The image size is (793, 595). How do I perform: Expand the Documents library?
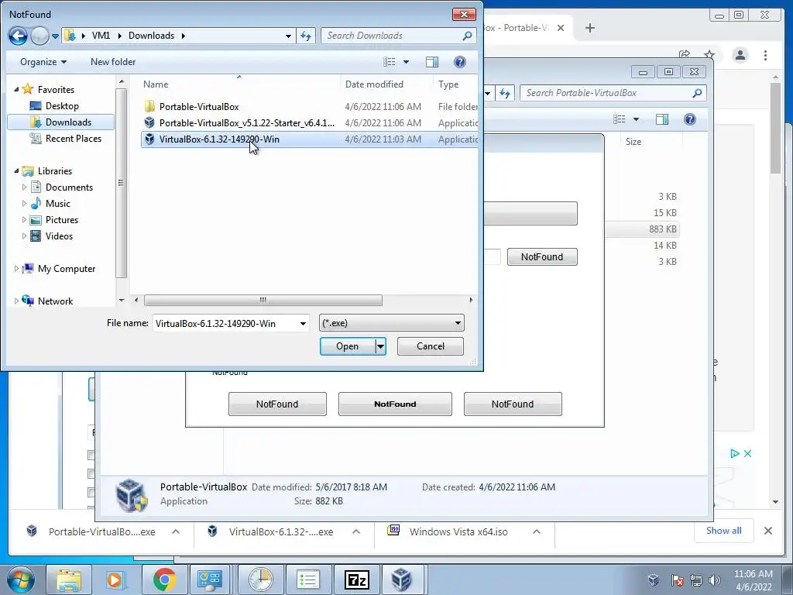[24, 187]
